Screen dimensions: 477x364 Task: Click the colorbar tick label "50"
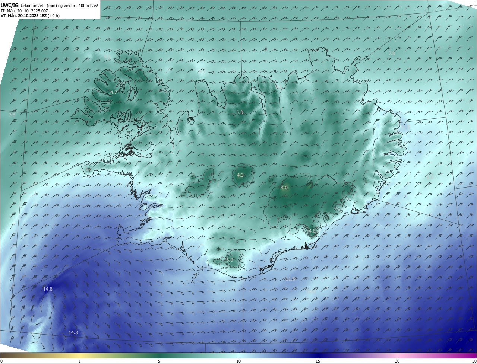(x=474, y=361)
